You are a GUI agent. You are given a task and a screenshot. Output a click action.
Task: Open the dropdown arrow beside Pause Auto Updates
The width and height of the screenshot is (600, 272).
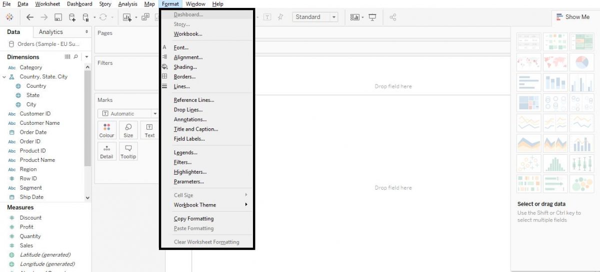(94, 17)
